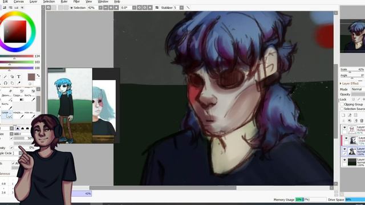Select the highlighted brush preset in tool tray
Viewport: 365px width, 205px height.
6,114
